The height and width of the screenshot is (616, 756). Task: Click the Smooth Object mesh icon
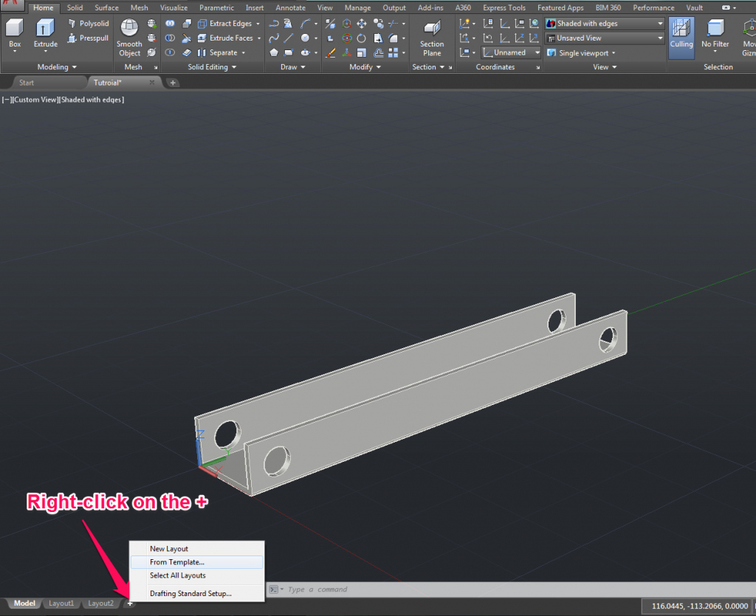click(x=129, y=37)
